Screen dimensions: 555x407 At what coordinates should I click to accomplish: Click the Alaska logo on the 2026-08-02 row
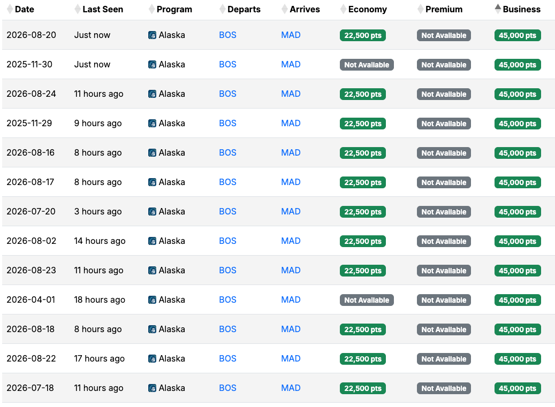(152, 241)
